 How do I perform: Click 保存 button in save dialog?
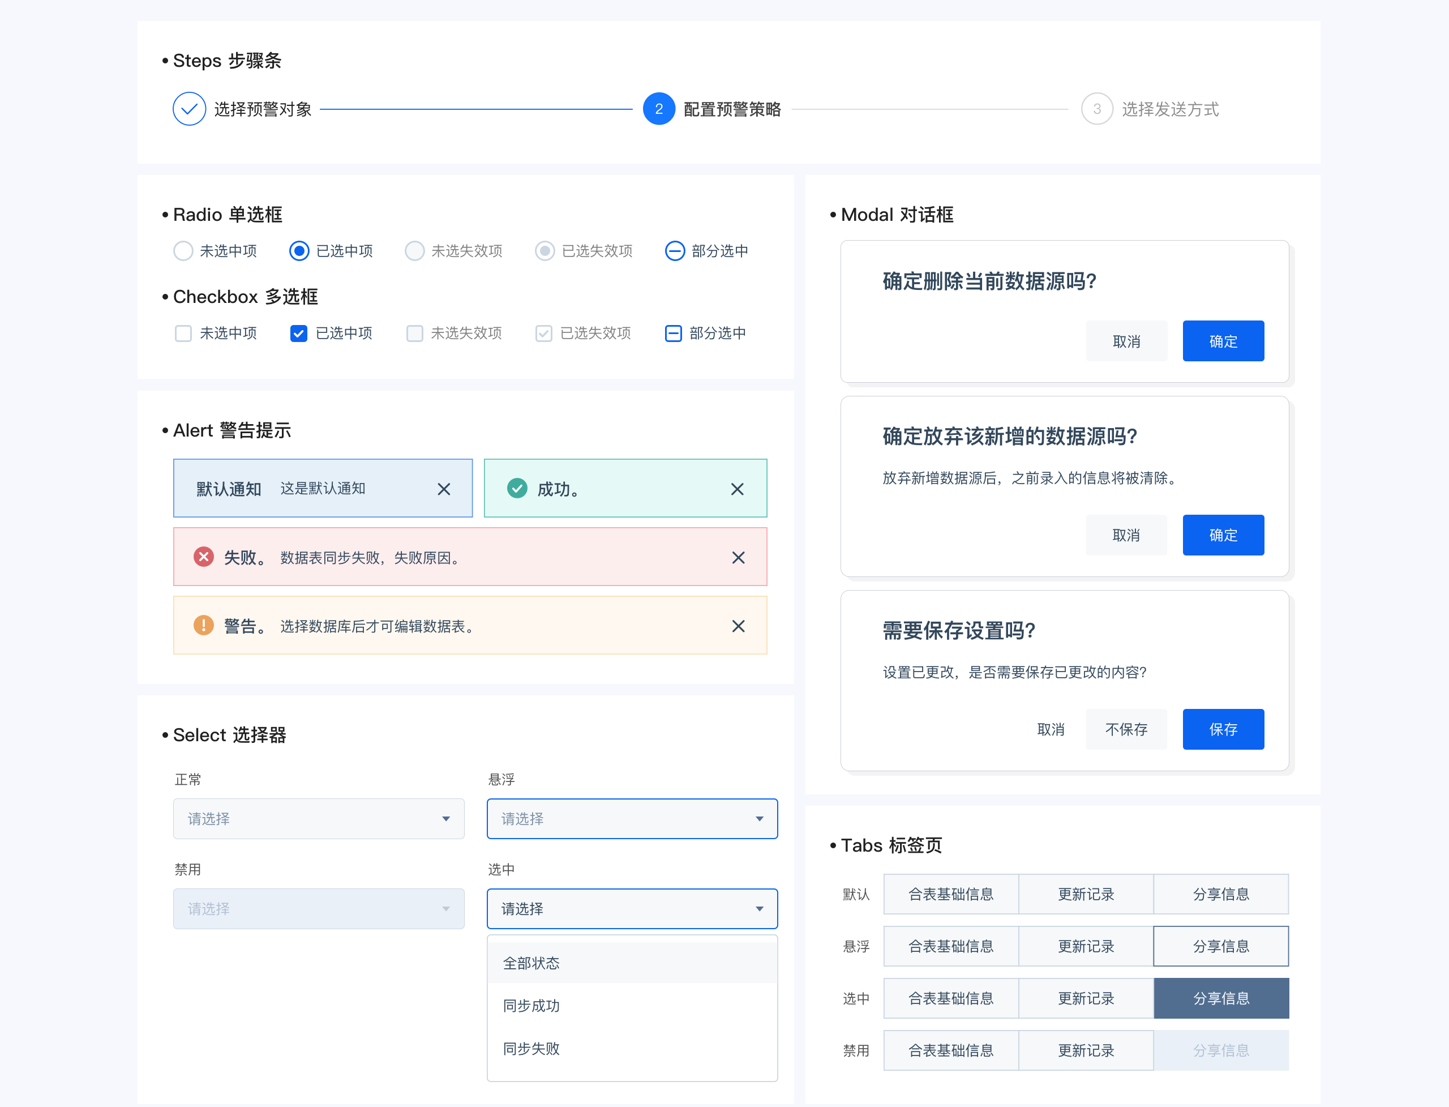(1223, 729)
